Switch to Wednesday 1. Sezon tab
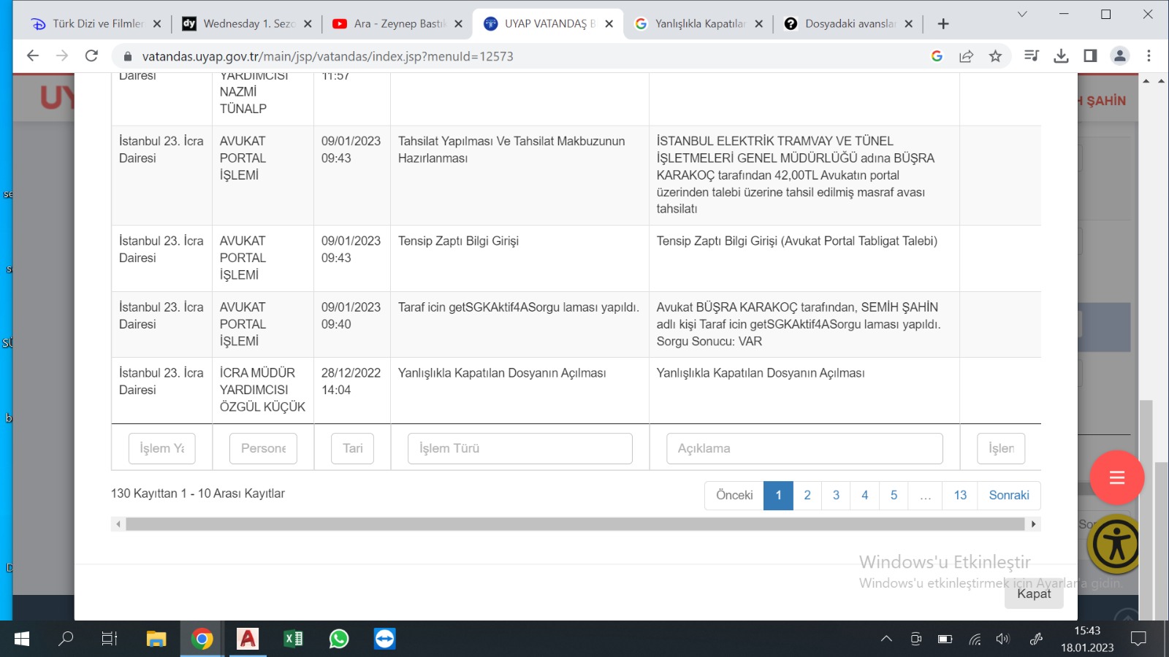 (246, 24)
